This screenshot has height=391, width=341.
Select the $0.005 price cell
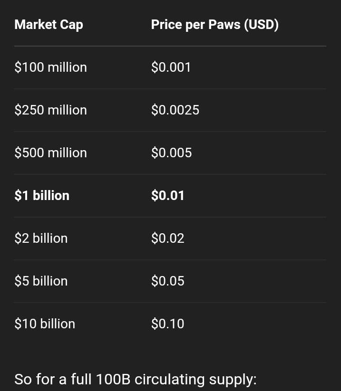pos(172,153)
